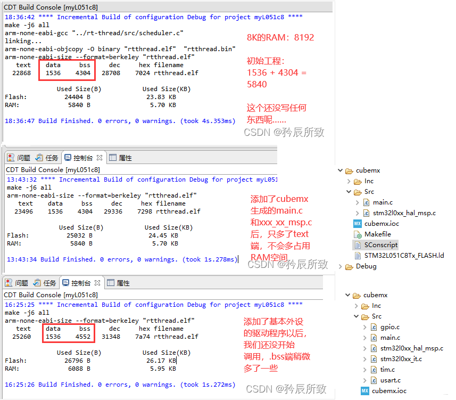Select usart.c in the lower tree
456x400 pixels.
pyautogui.click(x=390, y=380)
